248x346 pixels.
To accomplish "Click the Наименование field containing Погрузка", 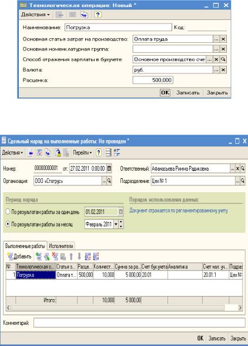I will pos(118,28).
